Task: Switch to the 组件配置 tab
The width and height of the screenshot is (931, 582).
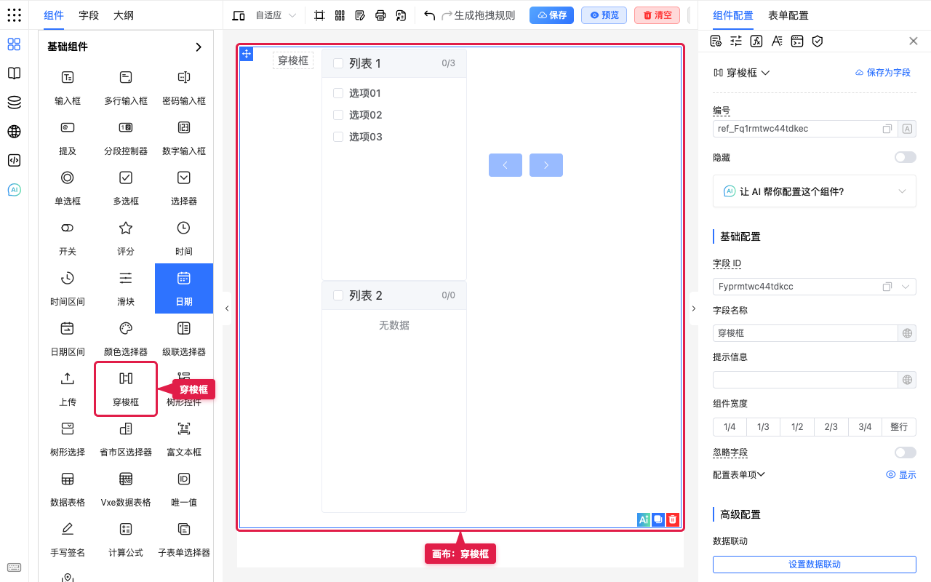Action: pyautogui.click(x=733, y=15)
